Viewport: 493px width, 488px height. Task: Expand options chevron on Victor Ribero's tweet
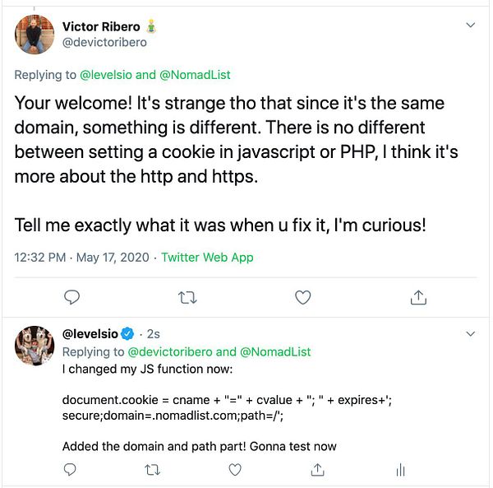[470, 25]
